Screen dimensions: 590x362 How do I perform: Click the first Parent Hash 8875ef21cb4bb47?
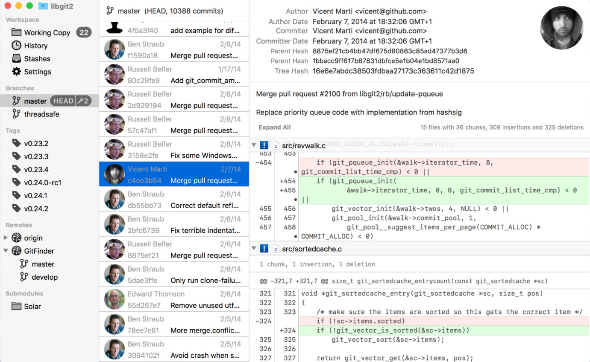click(x=390, y=51)
